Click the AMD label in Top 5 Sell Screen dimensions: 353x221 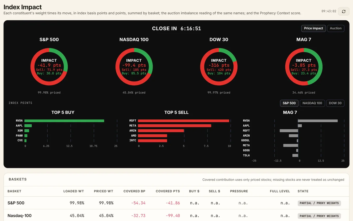coord(133,136)
